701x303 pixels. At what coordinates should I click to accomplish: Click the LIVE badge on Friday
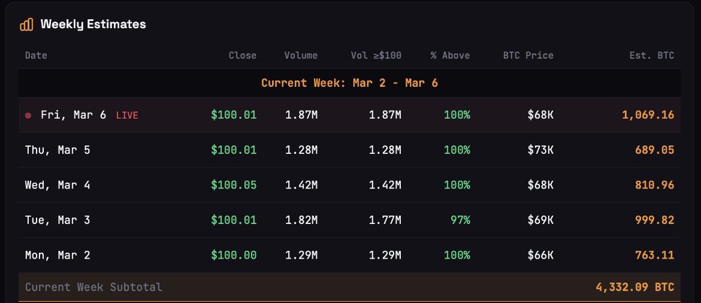(x=126, y=116)
